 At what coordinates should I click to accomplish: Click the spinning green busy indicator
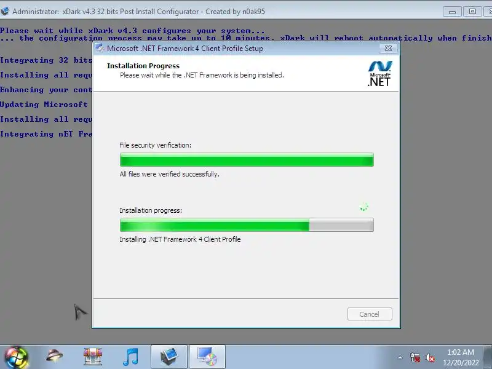tap(364, 207)
